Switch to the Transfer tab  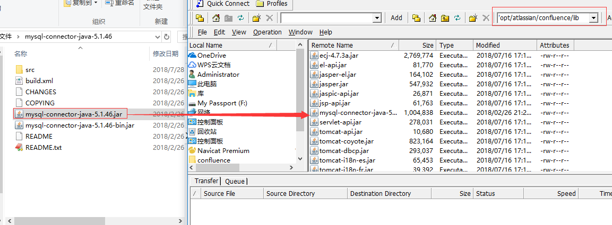pyautogui.click(x=206, y=181)
